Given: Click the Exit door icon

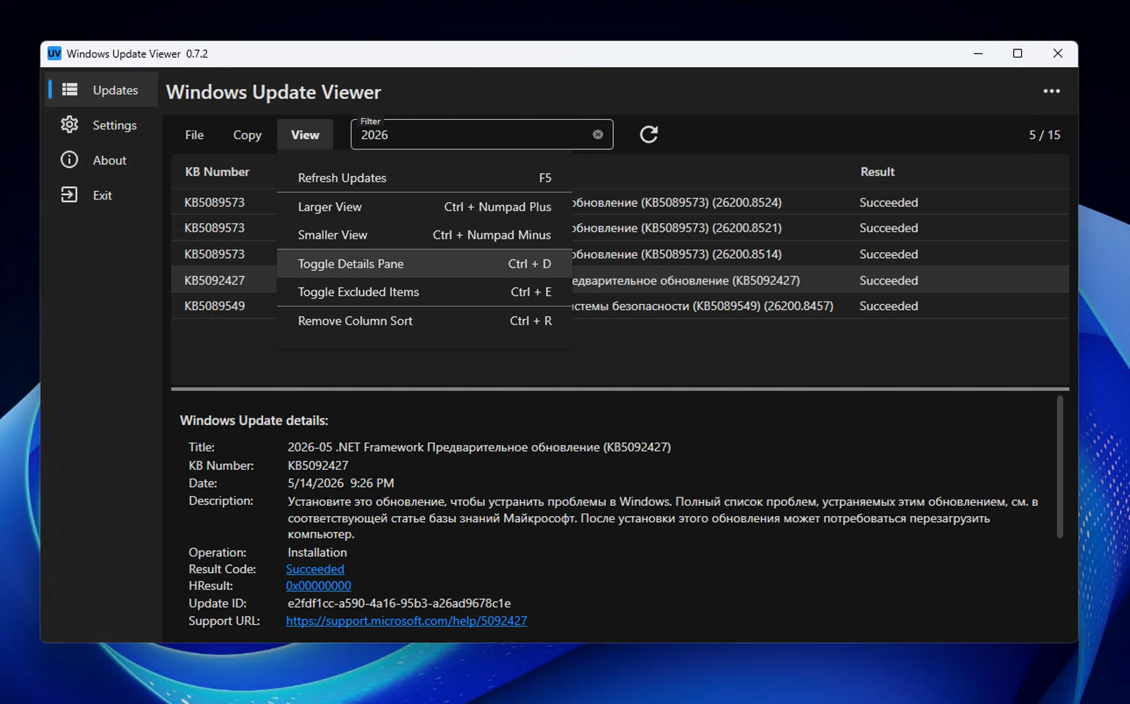Looking at the screenshot, I should tap(69, 195).
